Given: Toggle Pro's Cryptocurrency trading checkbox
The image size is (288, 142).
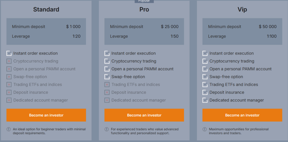Looking at the screenshot, I should click(x=107, y=61).
